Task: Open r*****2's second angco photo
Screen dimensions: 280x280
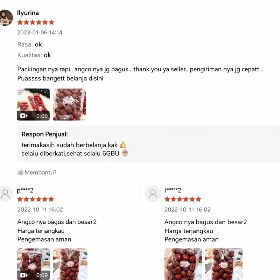Action: (x=224, y=264)
